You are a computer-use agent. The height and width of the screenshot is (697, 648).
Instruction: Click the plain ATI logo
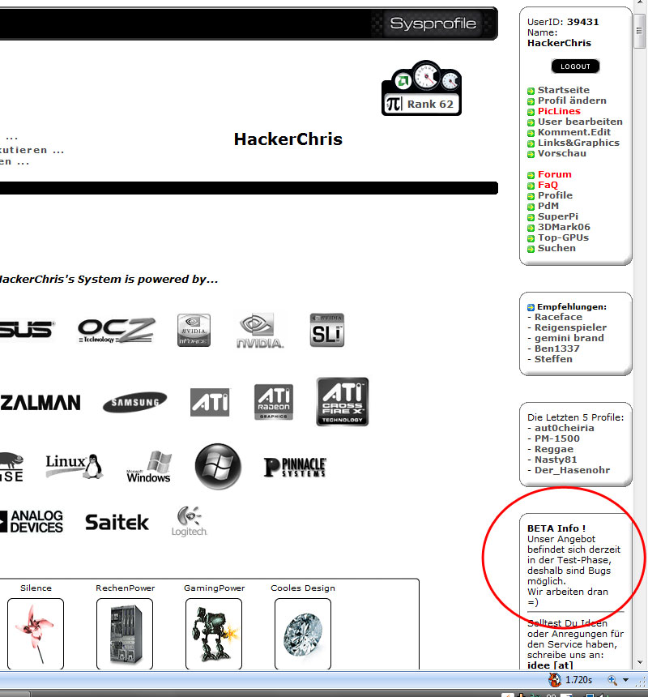tap(210, 402)
